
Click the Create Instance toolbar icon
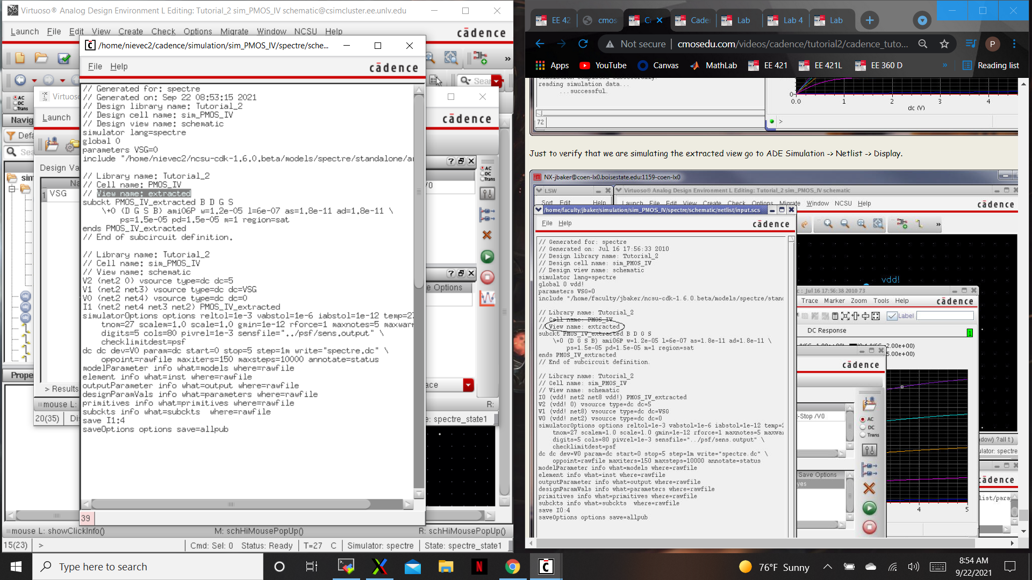point(480,58)
